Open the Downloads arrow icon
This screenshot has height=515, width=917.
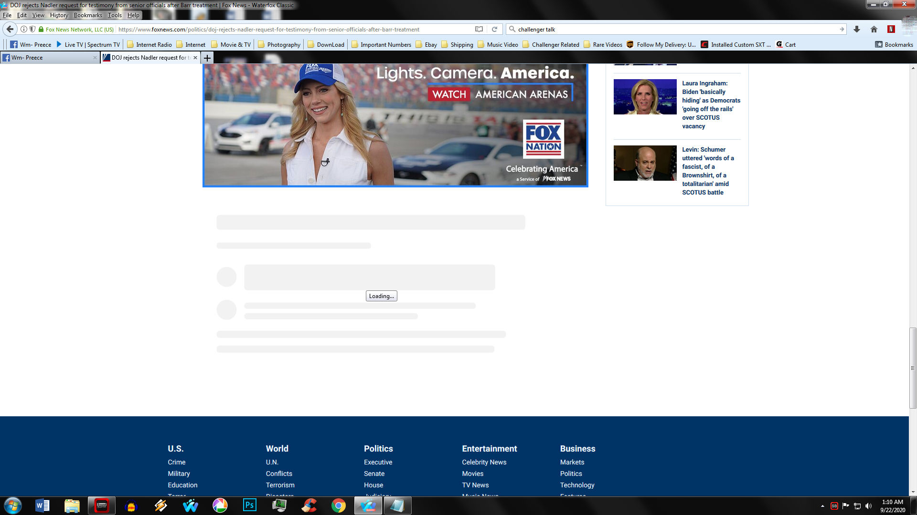click(x=857, y=29)
